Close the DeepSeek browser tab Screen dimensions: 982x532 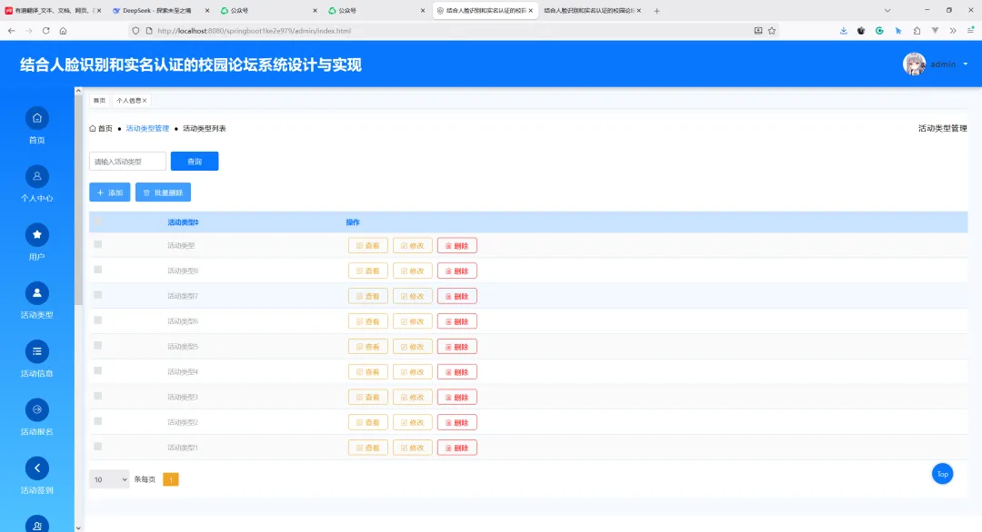point(207,11)
